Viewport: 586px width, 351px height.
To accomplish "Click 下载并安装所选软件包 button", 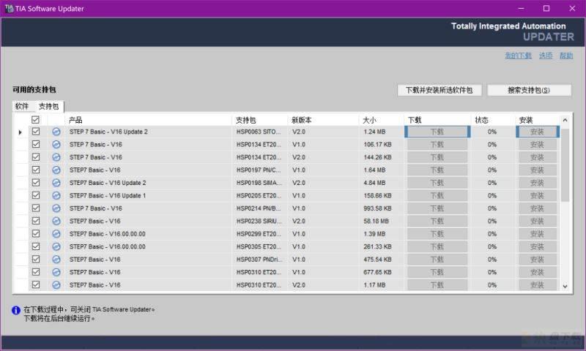I will [x=439, y=90].
